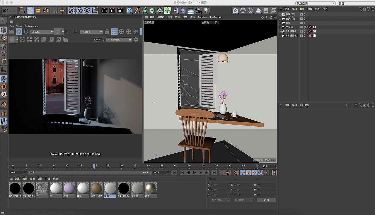The width and height of the screenshot is (375, 215).
Task: Click the crop region icon in RenderView
Action: click(75, 32)
